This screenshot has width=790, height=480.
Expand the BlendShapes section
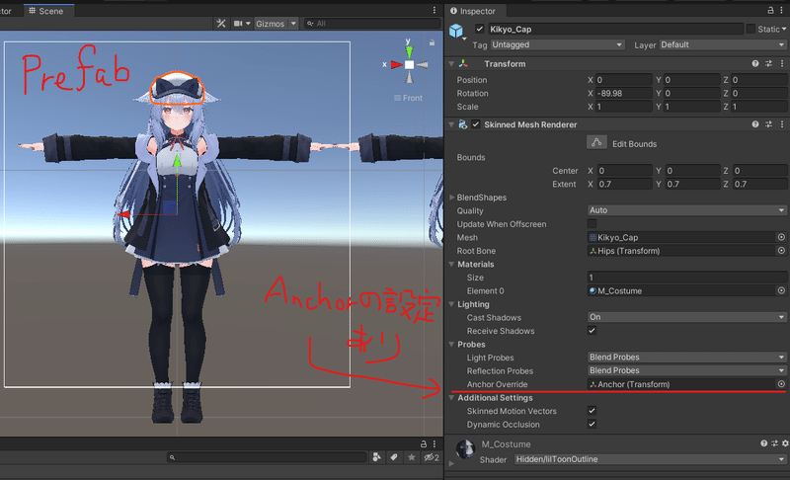(452, 197)
